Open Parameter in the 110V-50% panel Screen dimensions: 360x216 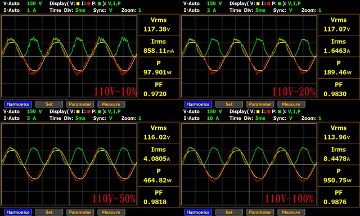(x=80, y=212)
